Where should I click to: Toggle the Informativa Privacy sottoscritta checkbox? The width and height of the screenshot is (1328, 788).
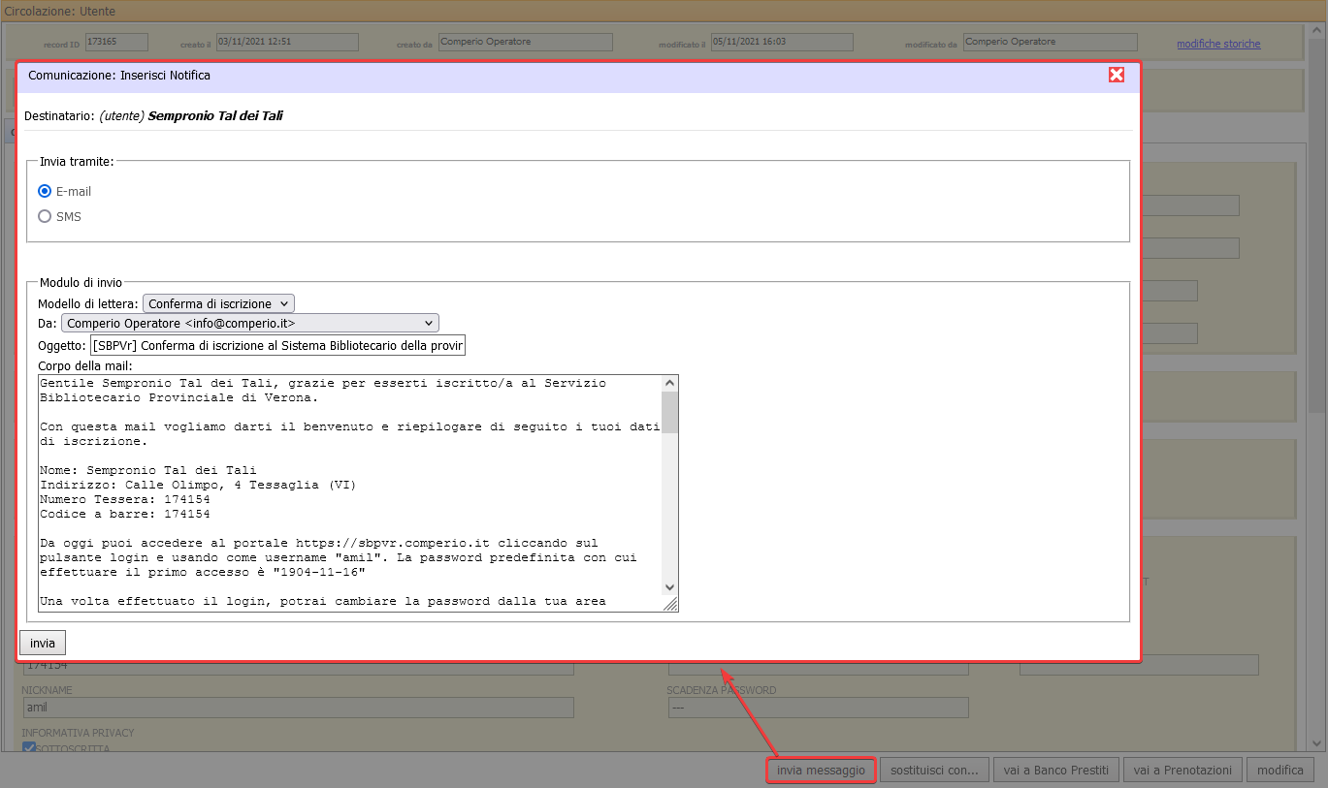28,747
